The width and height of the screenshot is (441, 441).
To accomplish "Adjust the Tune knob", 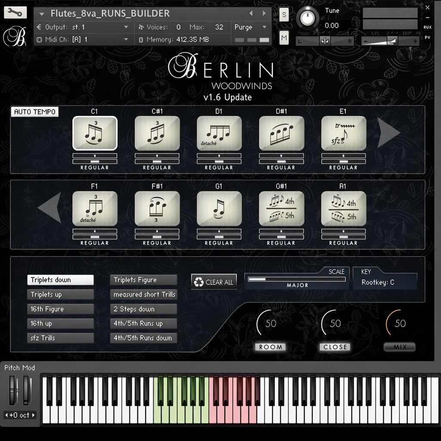I will click(x=307, y=18).
